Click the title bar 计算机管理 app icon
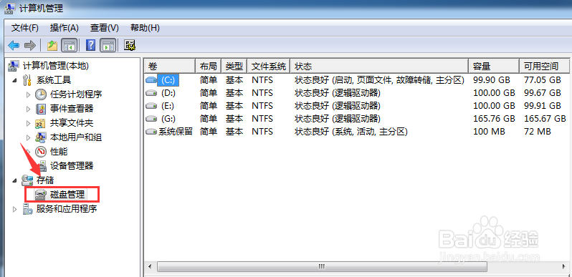This screenshot has width=572, height=277. (10, 8)
